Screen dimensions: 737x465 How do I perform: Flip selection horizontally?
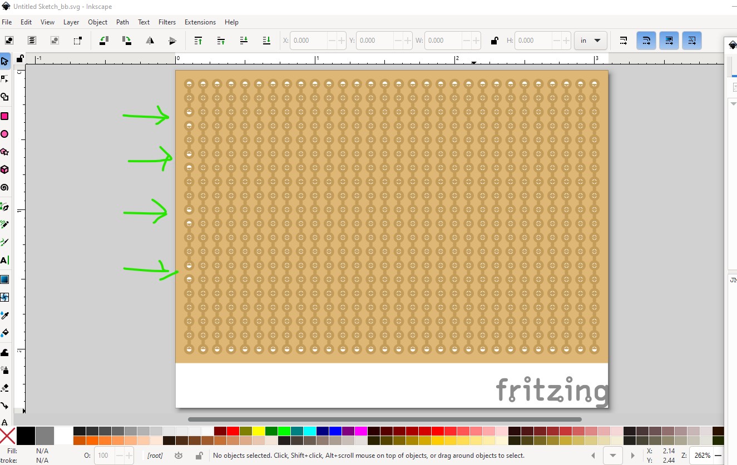[150, 41]
